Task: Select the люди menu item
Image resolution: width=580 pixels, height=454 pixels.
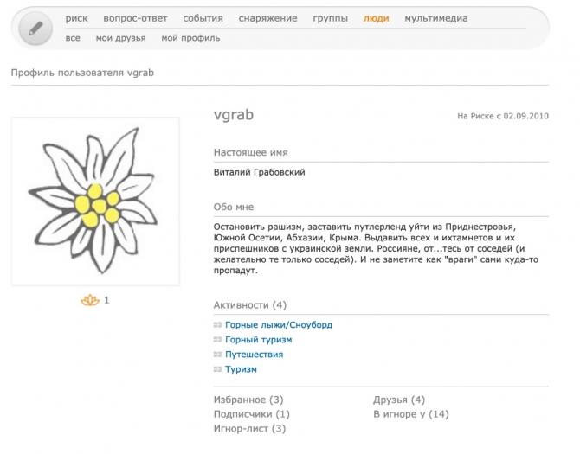Action: (x=377, y=18)
